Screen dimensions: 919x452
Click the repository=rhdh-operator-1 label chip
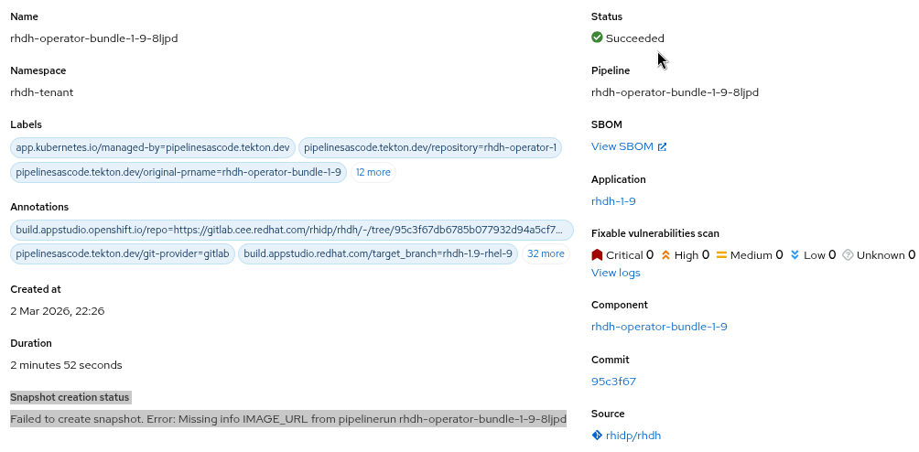click(x=429, y=147)
